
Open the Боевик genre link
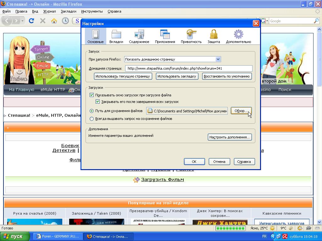coord(70,146)
